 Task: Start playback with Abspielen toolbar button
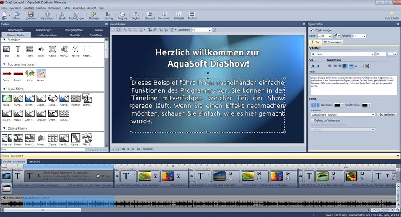(x=94, y=15)
